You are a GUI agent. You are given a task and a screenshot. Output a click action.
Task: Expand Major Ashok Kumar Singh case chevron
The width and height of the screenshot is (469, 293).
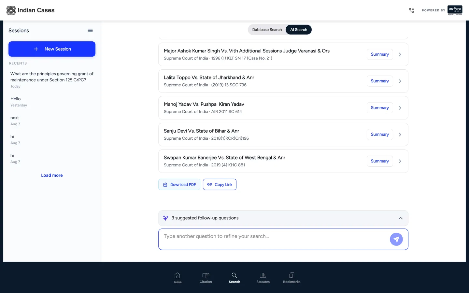(x=400, y=54)
